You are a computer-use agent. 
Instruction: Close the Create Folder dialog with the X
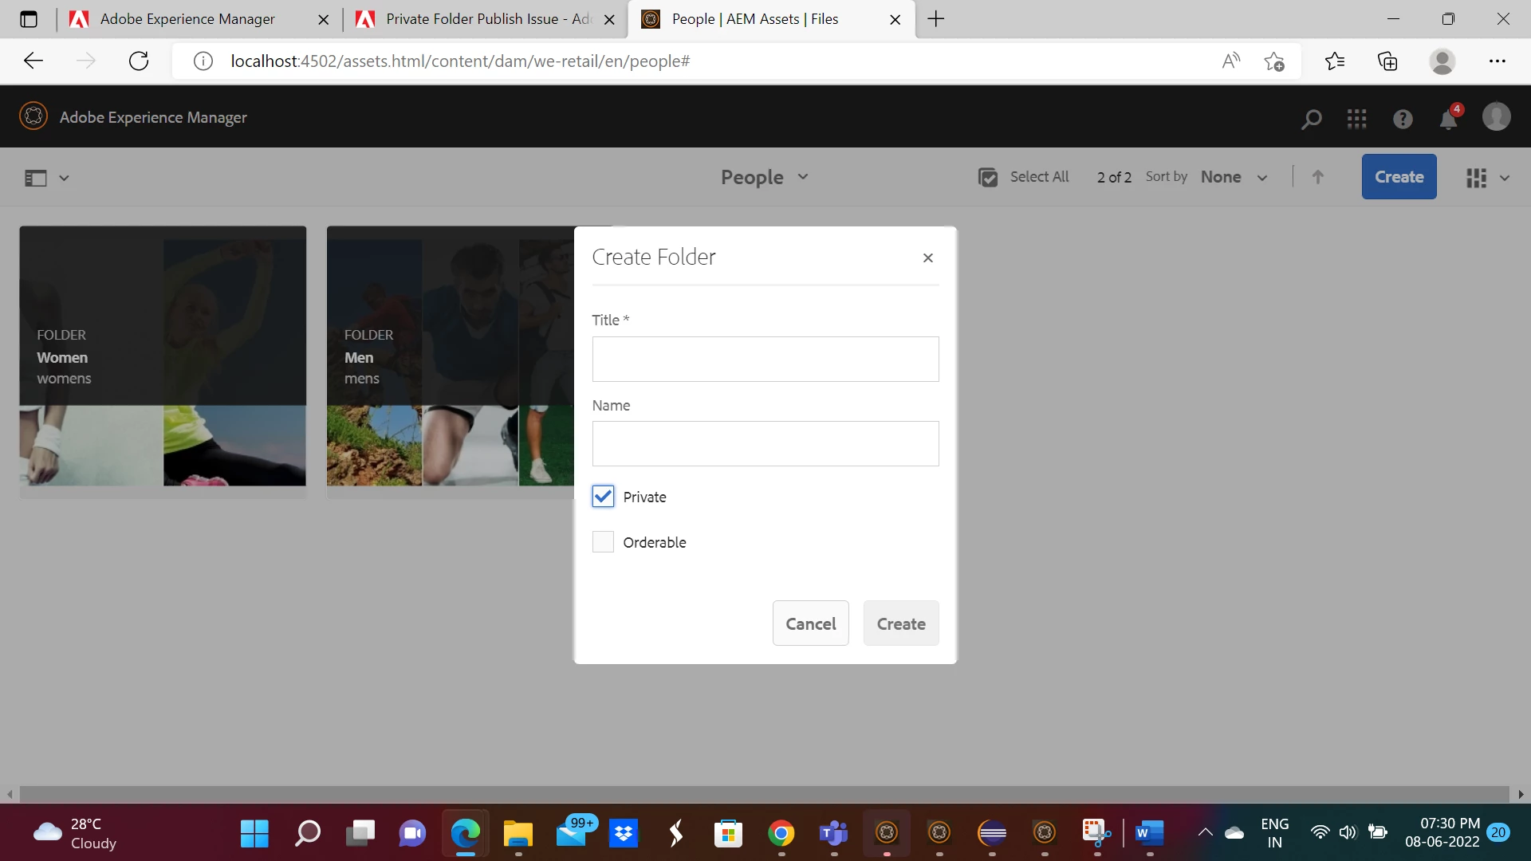tap(927, 258)
